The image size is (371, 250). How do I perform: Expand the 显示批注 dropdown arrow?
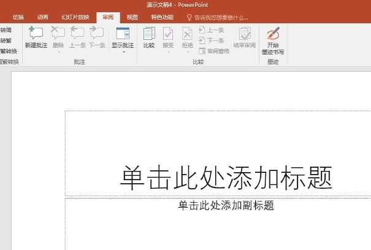click(124, 52)
